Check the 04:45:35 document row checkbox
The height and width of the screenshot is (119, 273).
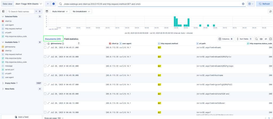[45, 57]
